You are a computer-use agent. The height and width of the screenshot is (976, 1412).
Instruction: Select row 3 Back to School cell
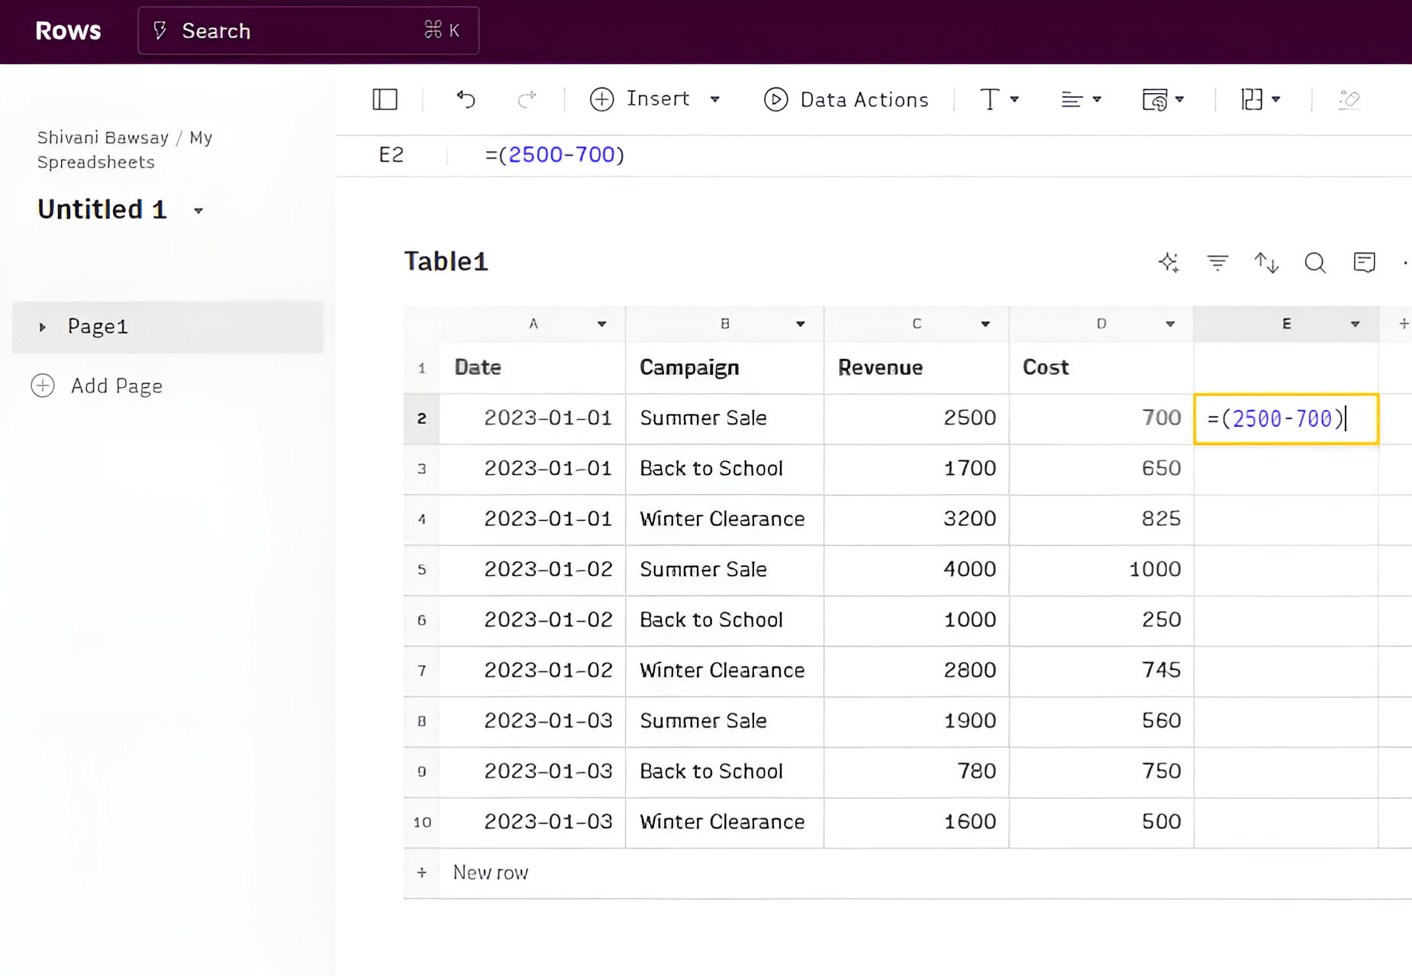[724, 469]
